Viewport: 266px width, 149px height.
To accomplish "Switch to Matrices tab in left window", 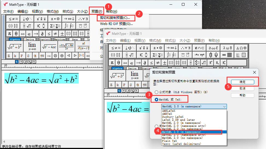I will point(60,39).
